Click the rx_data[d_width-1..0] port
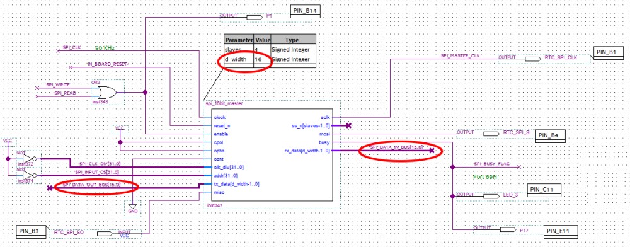This screenshot has height=247, width=630. click(x=307, y=151)
